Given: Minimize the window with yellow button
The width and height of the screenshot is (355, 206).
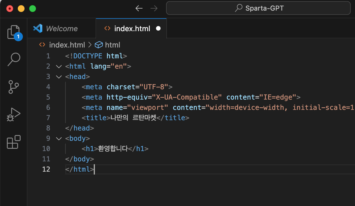Looking at the screenshot, I should [21, 8].
